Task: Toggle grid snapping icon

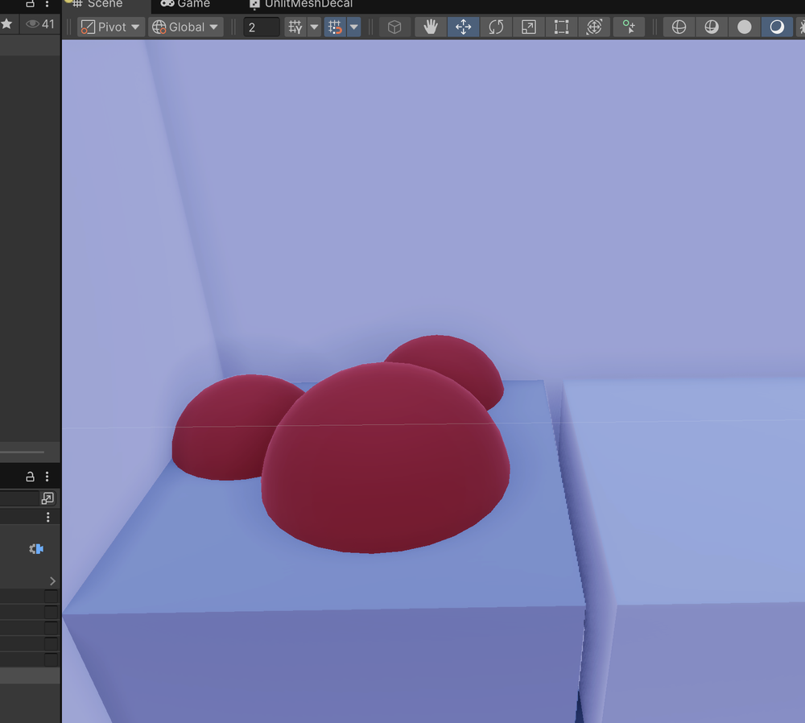Action: point(335,27)
